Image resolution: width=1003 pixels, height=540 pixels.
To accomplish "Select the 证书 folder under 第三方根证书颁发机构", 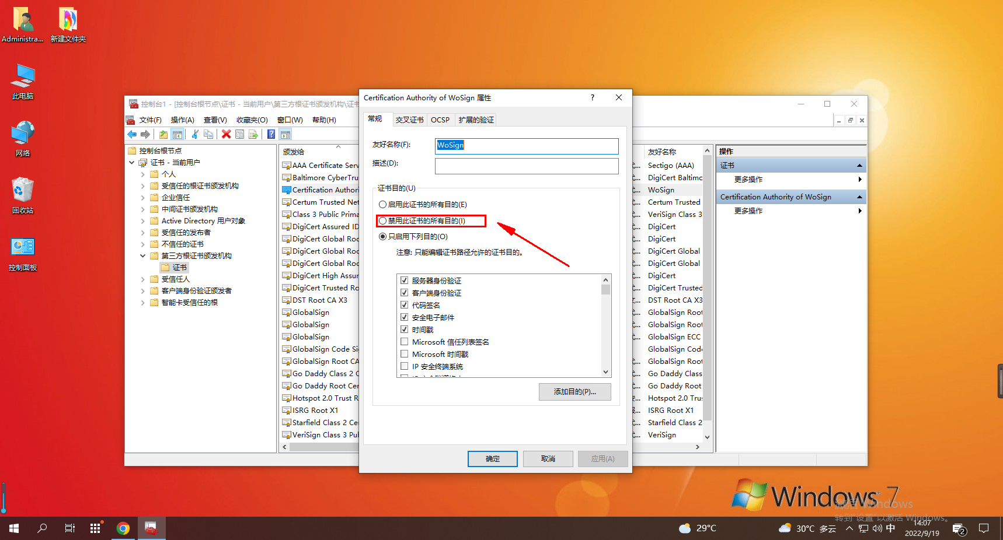I will click(x=174, y=268).
